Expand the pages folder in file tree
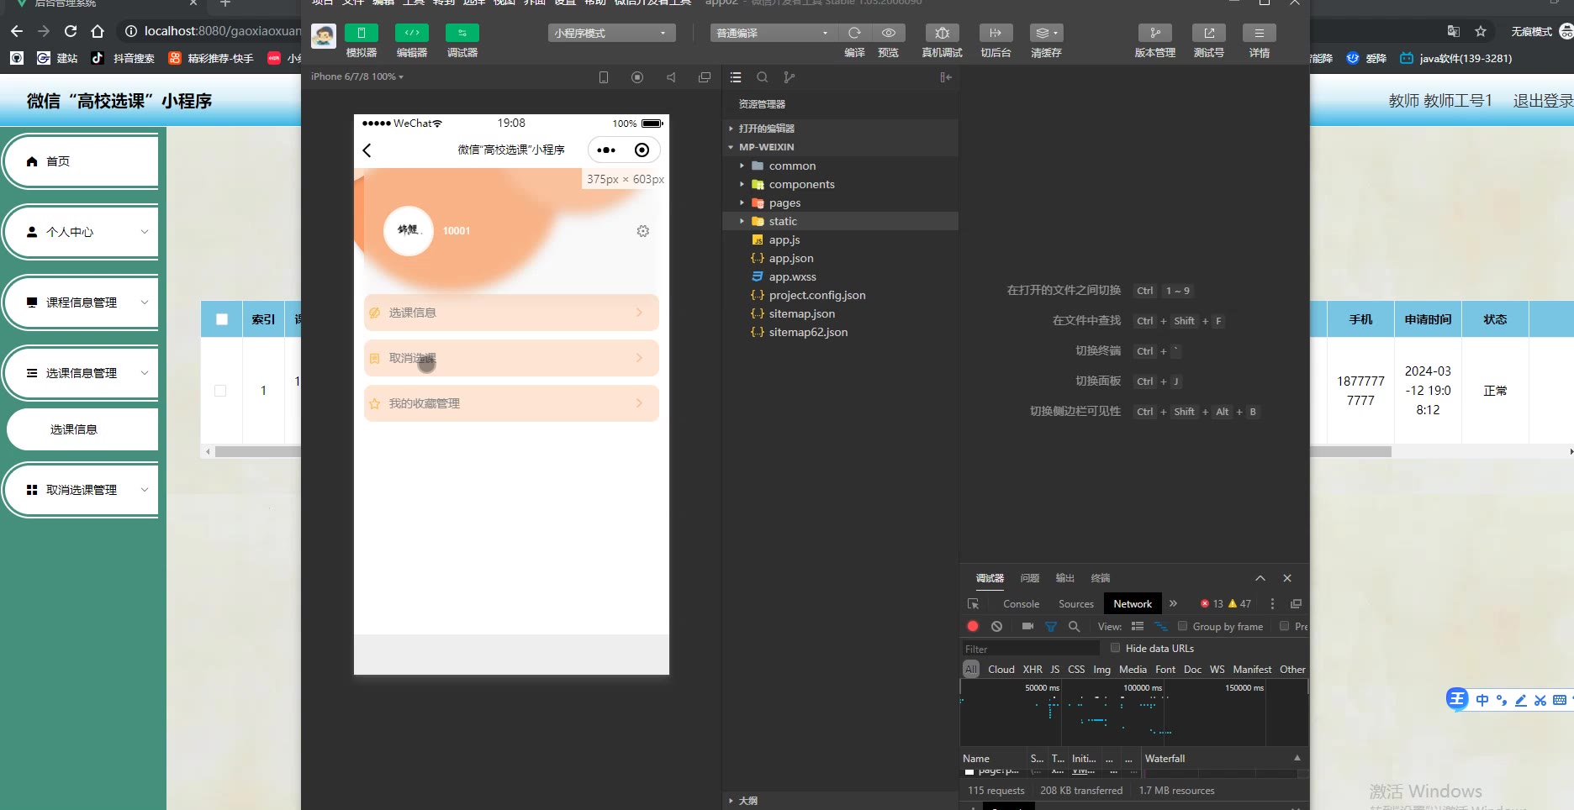 [x=784, y=202]
